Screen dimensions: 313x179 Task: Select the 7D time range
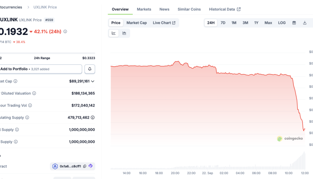click(223, 23)
